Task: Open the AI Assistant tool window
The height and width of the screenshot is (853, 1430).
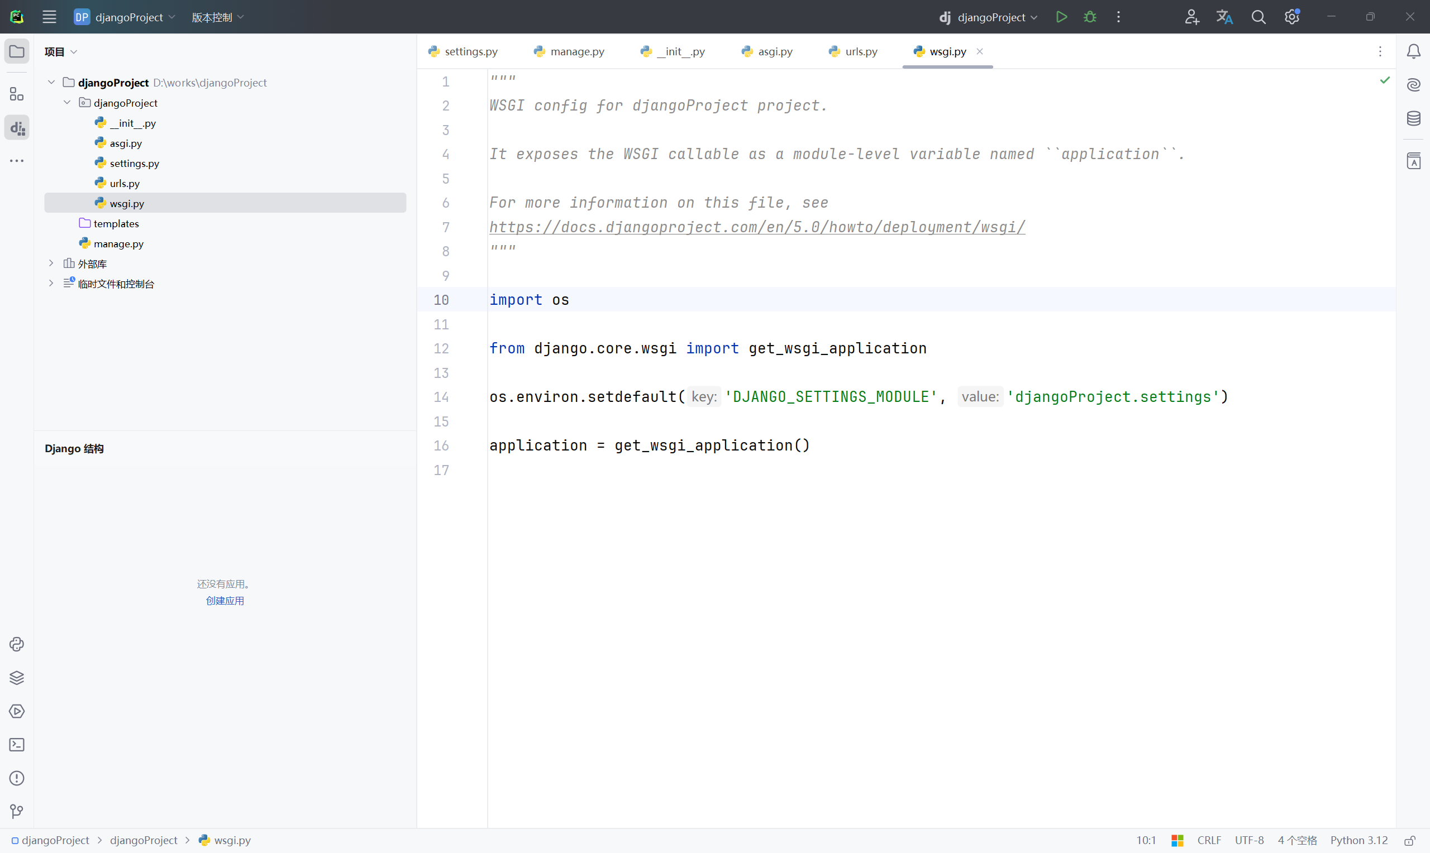Action: point(1414,85)
